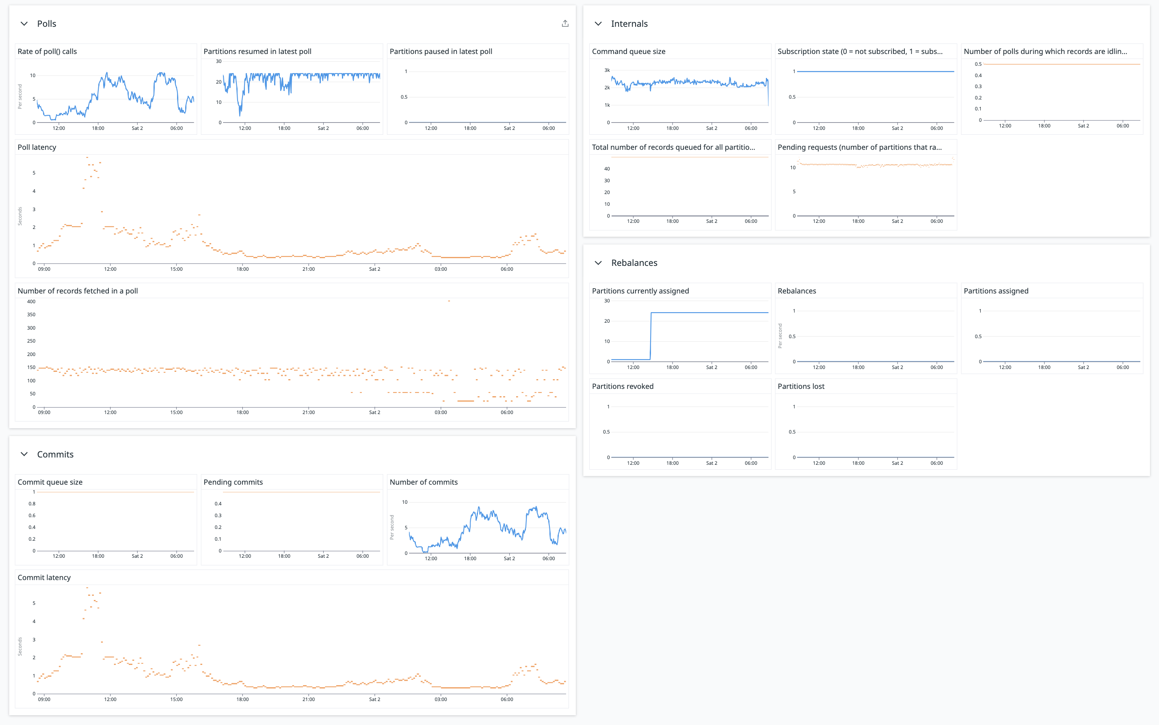1159x725 pixels.
Task: Select the Poll latency chart title
Action: click(x=37, y=147)
